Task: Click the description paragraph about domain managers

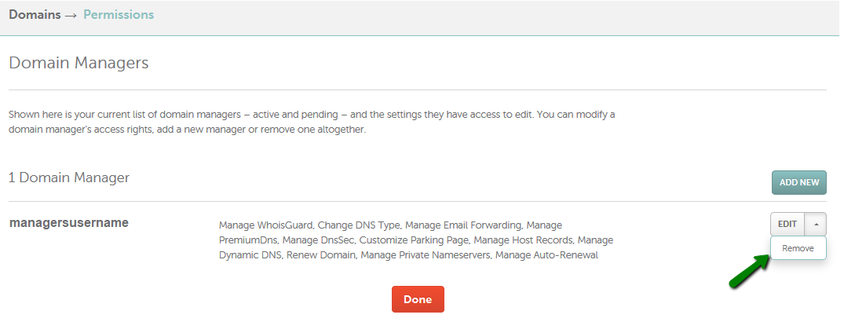Action: [x=312, y=123]
